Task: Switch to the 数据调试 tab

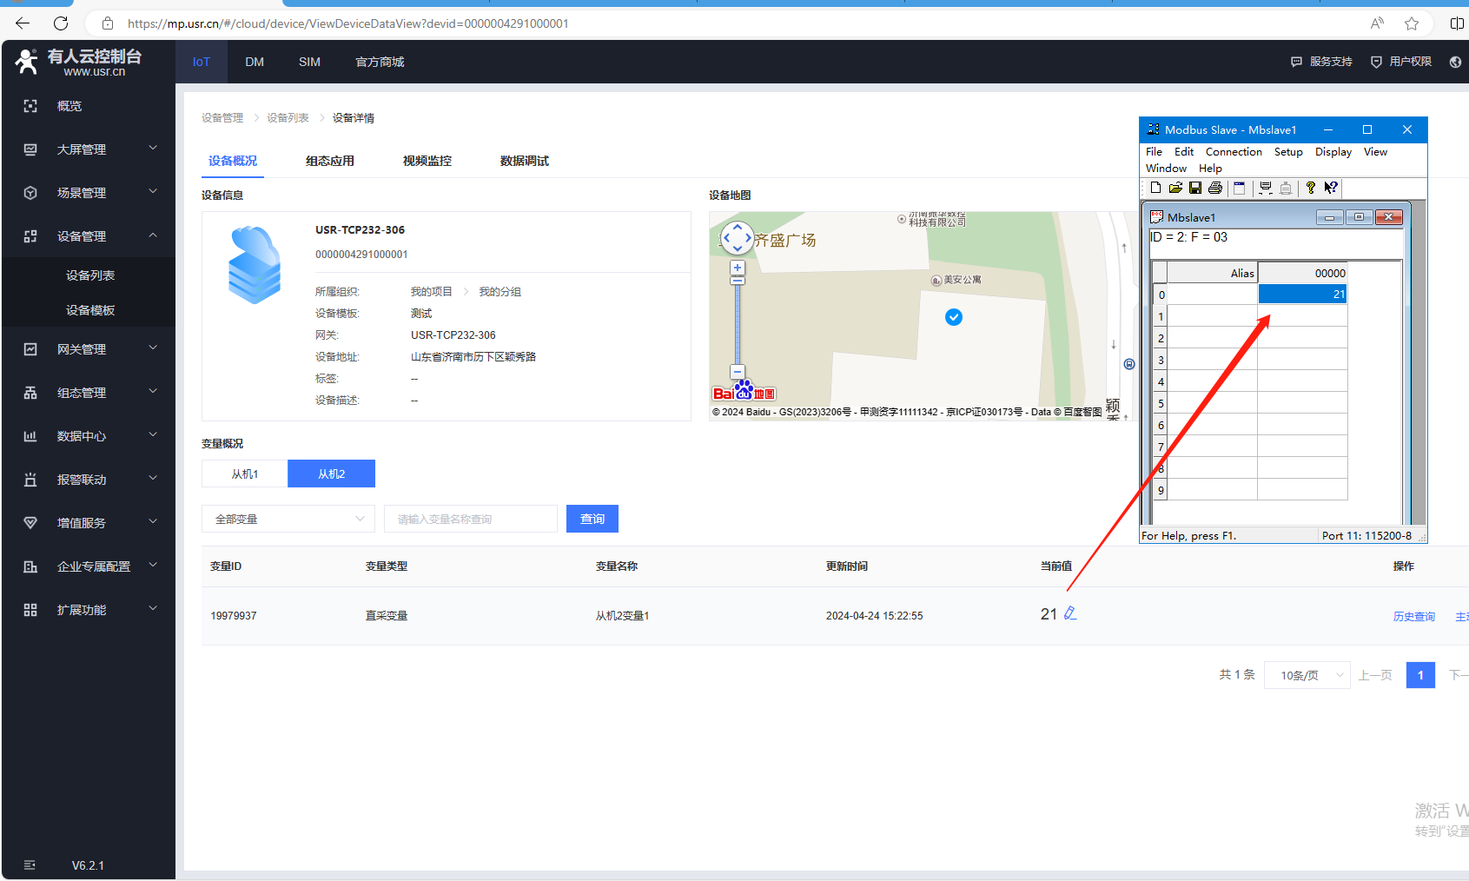Action: click(x=524, y=161)
